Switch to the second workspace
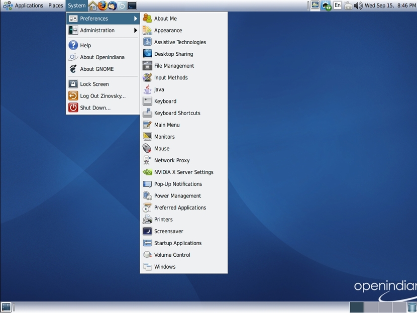417x313 pixels. pyautogui.click(x=371, y=307)
